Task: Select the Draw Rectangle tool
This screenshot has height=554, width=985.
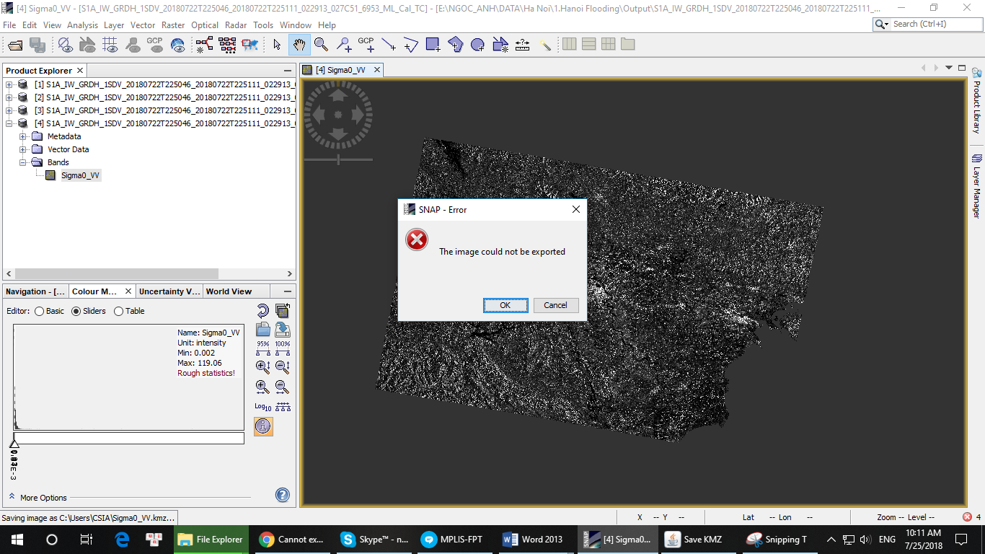Action: point(433,45)
